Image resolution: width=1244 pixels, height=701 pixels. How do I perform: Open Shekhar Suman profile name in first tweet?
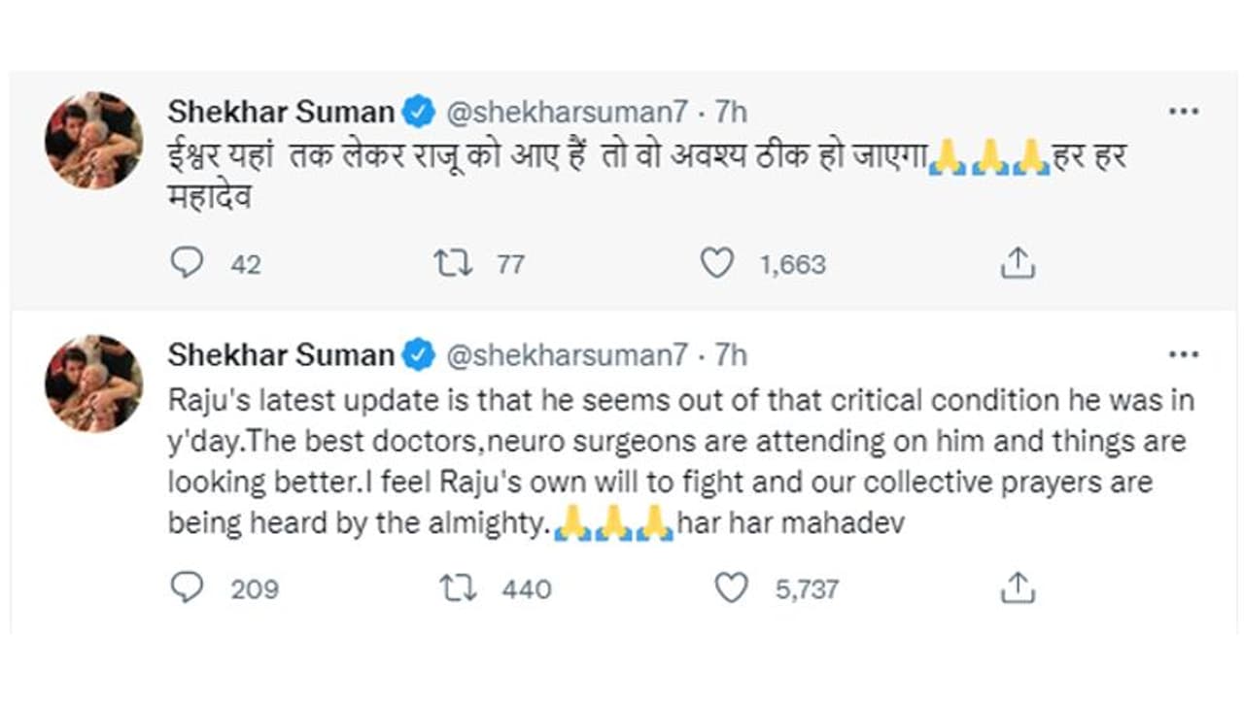pos(280,113)
